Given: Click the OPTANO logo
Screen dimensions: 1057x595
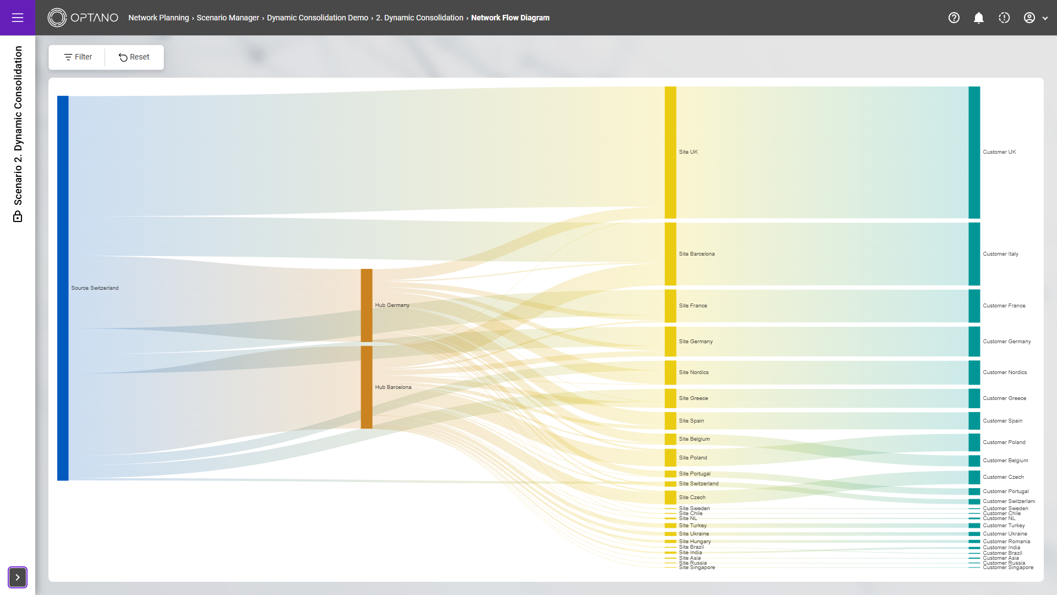Looking at the screenshot, I should tap(83, 18).
